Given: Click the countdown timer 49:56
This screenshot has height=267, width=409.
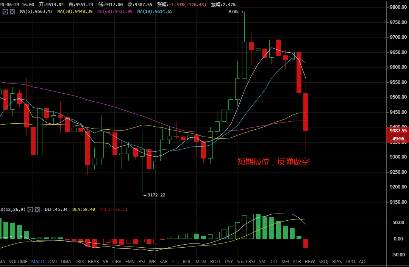Looking at the screenshot, I should click(398, 139).
